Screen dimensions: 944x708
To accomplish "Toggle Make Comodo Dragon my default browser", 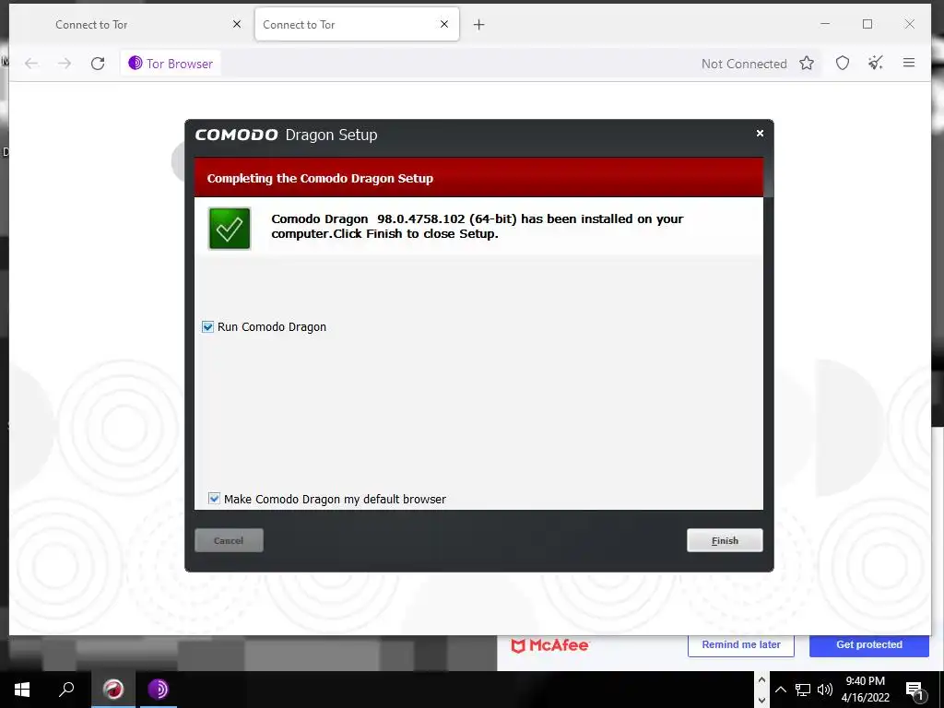I will click(x=214, y=499).
